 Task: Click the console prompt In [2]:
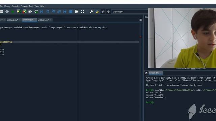(150, 102)
